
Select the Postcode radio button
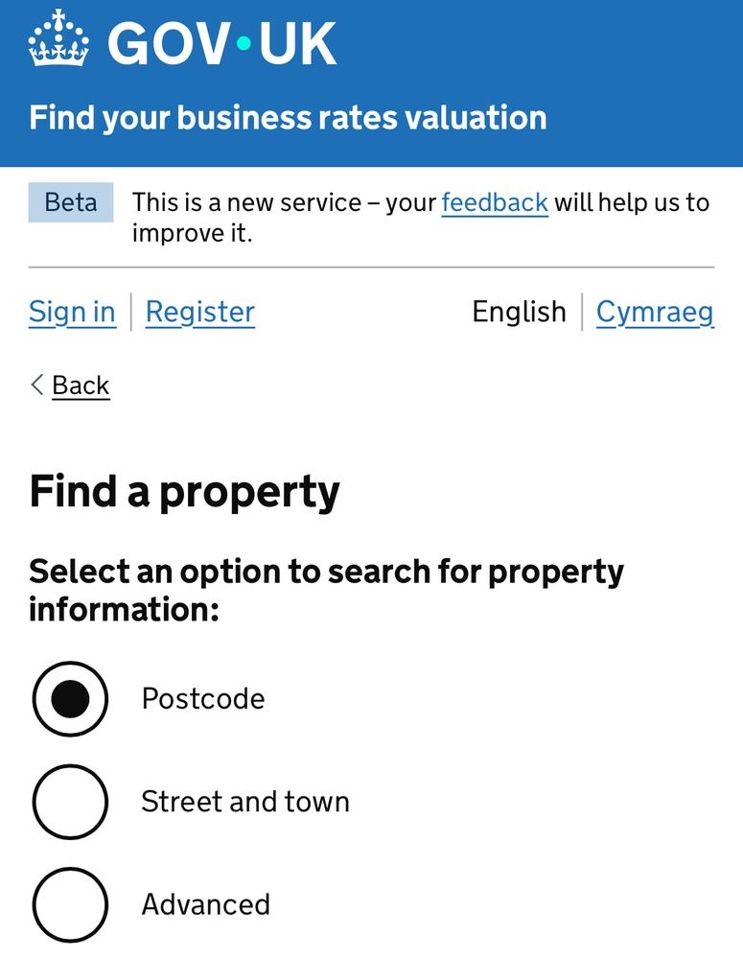70,699
